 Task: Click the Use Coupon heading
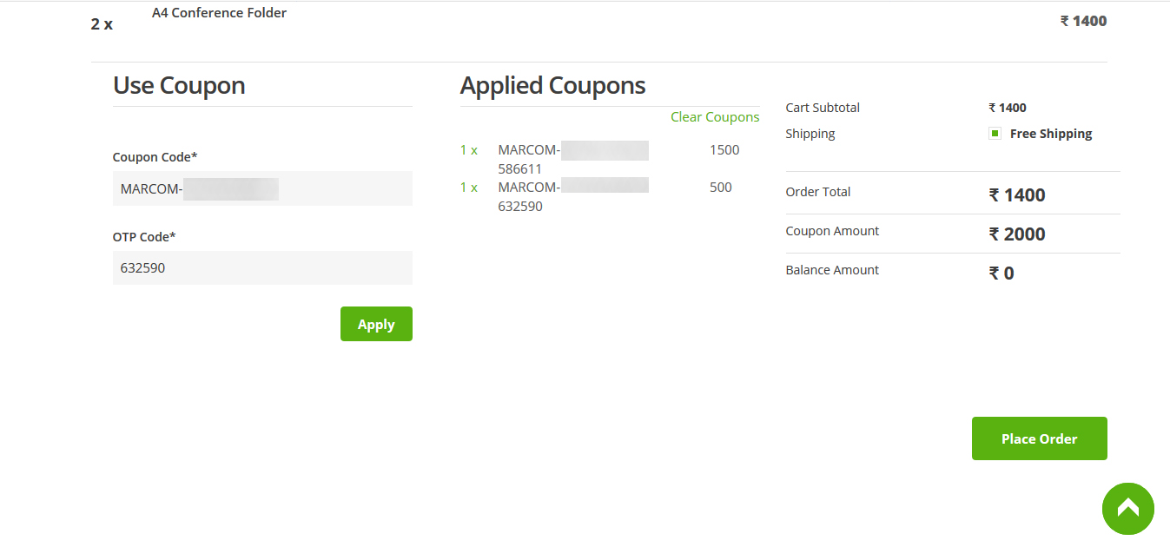[179, 85]
